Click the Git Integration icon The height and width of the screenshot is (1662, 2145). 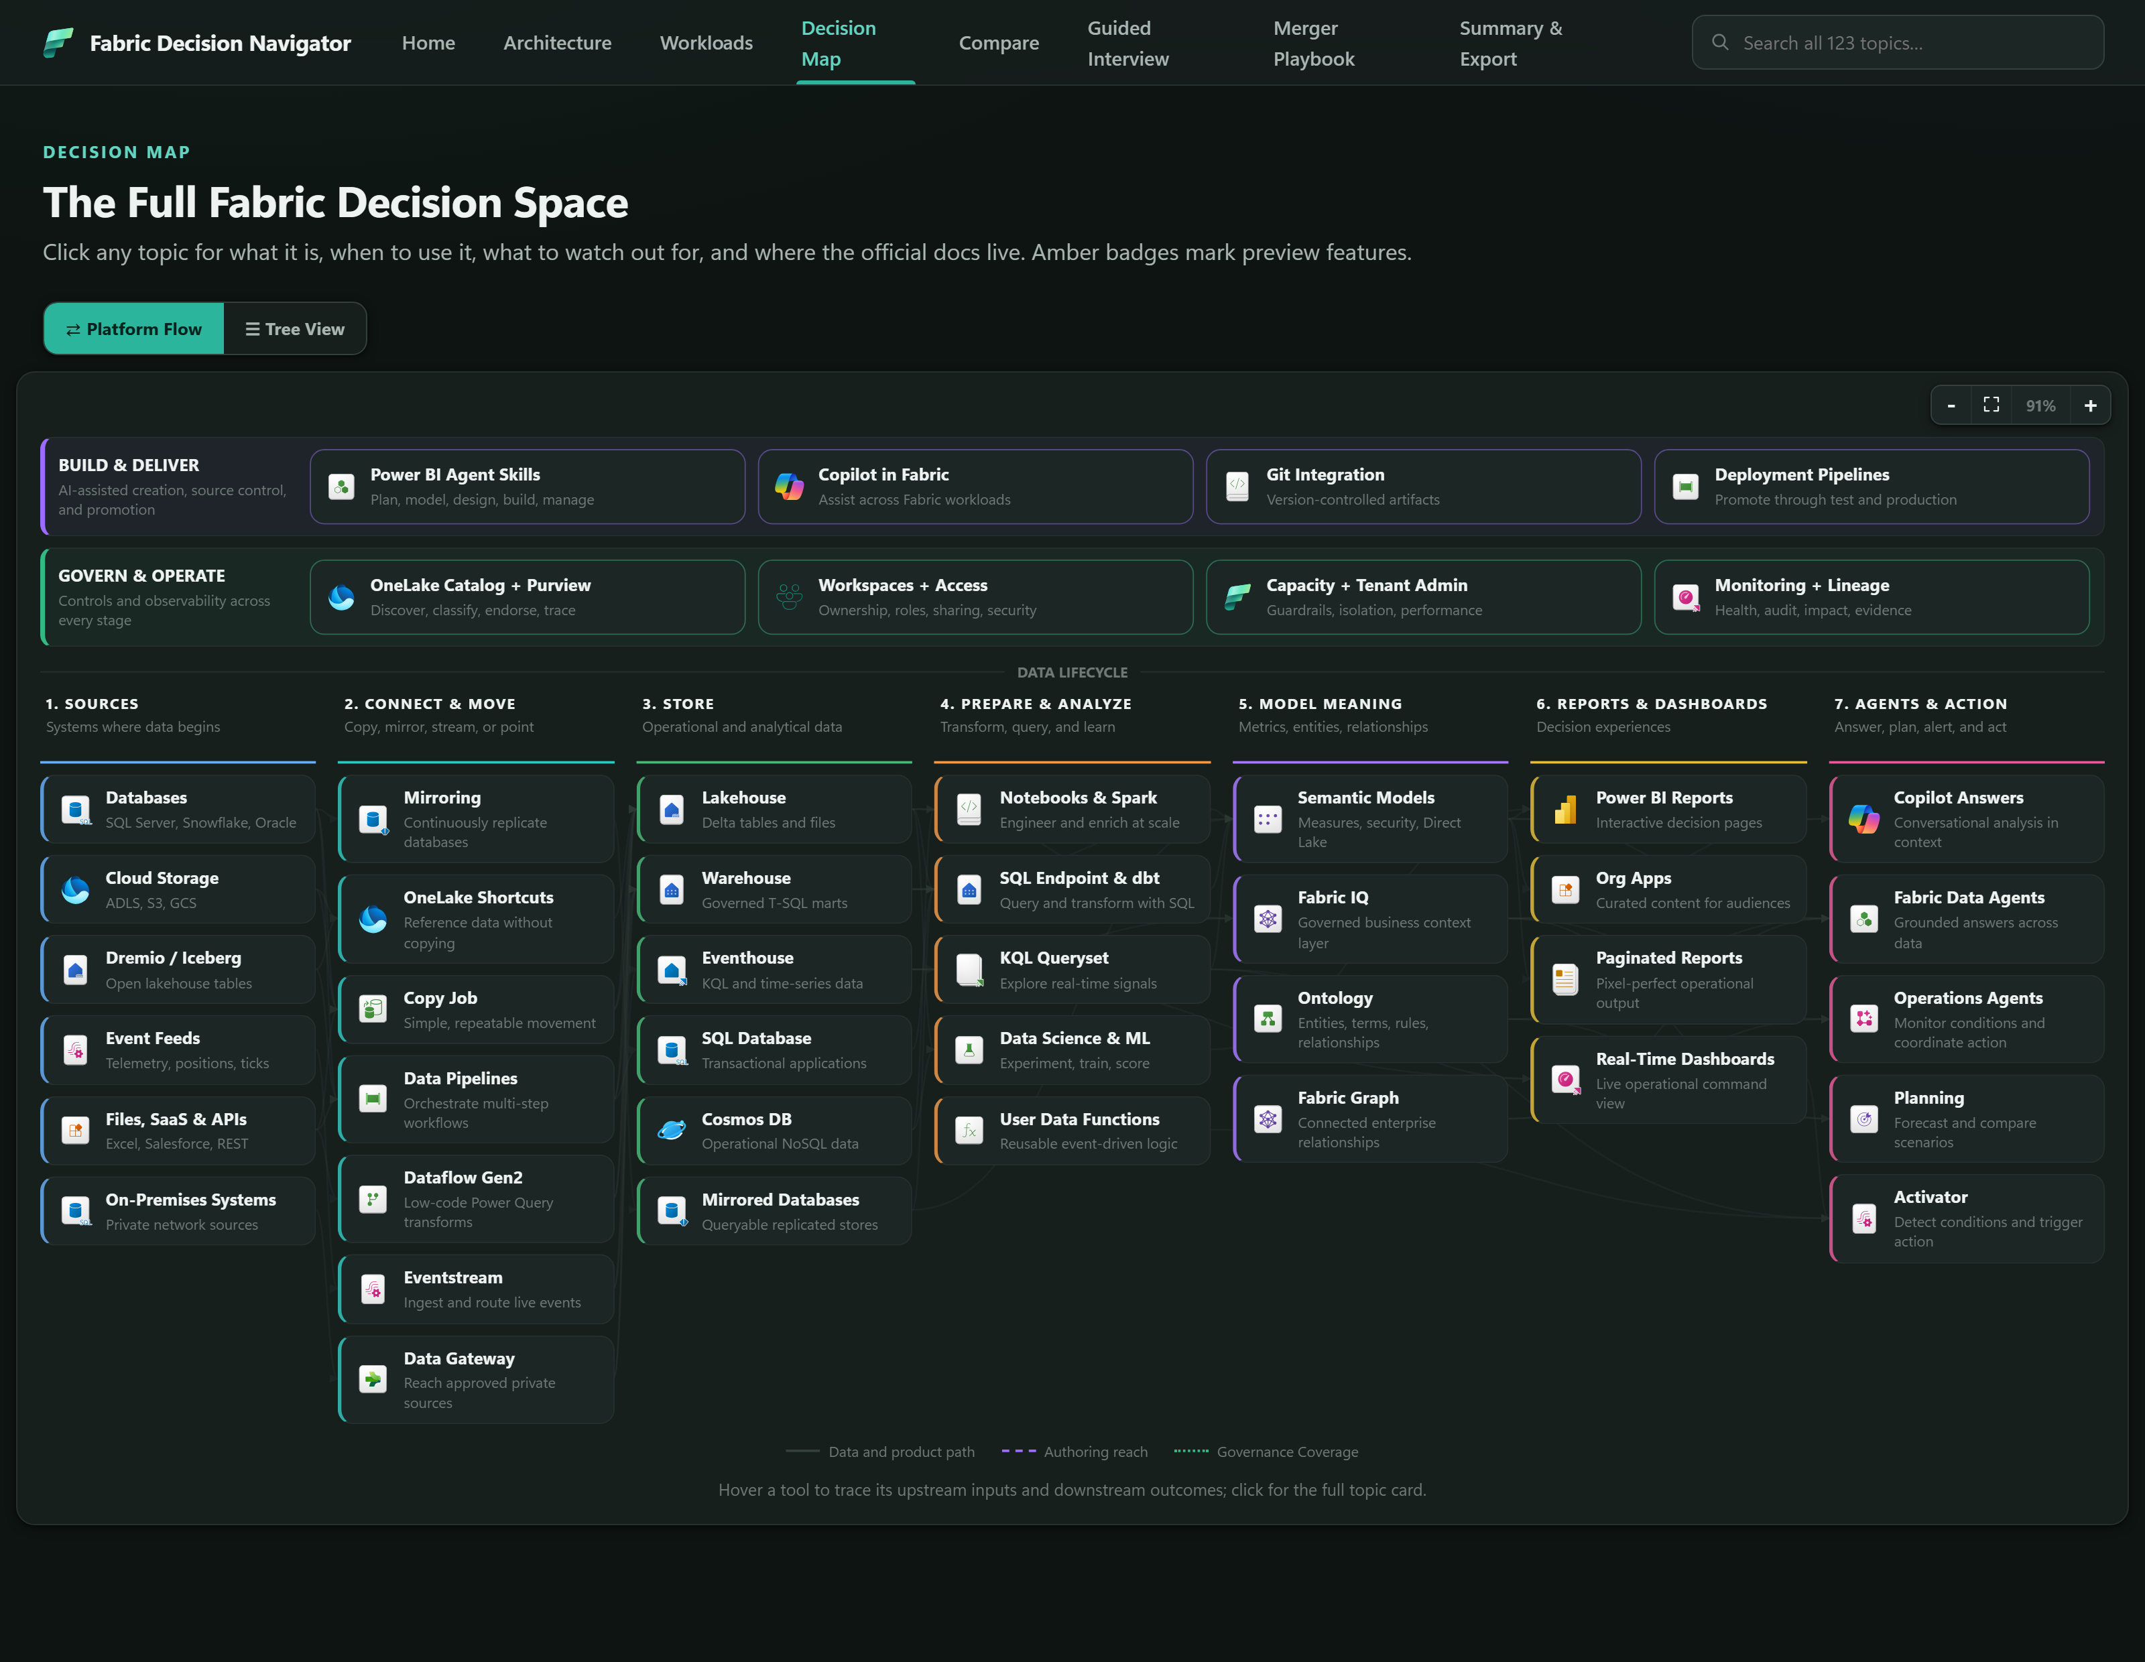[1237, 487]
